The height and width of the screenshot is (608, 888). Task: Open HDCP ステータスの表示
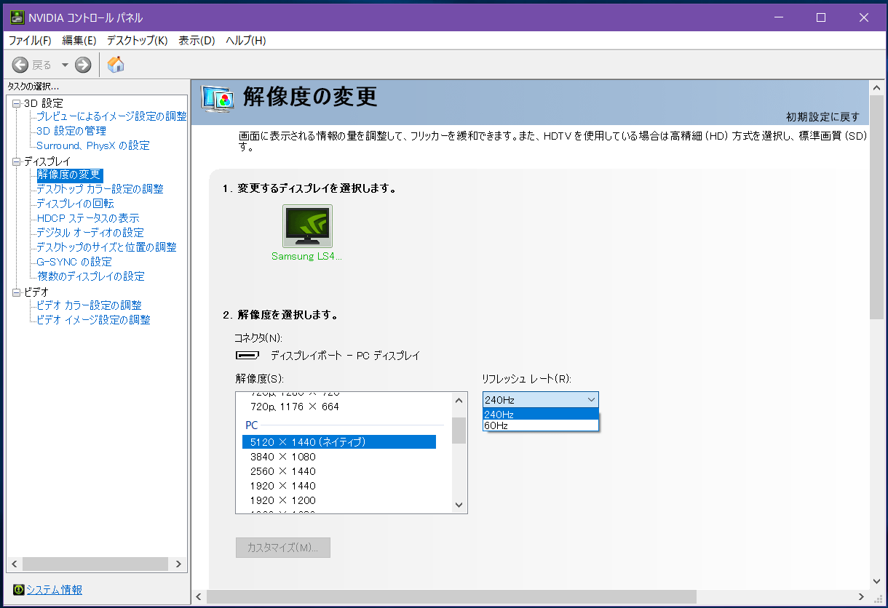click(x=88, y=218)
